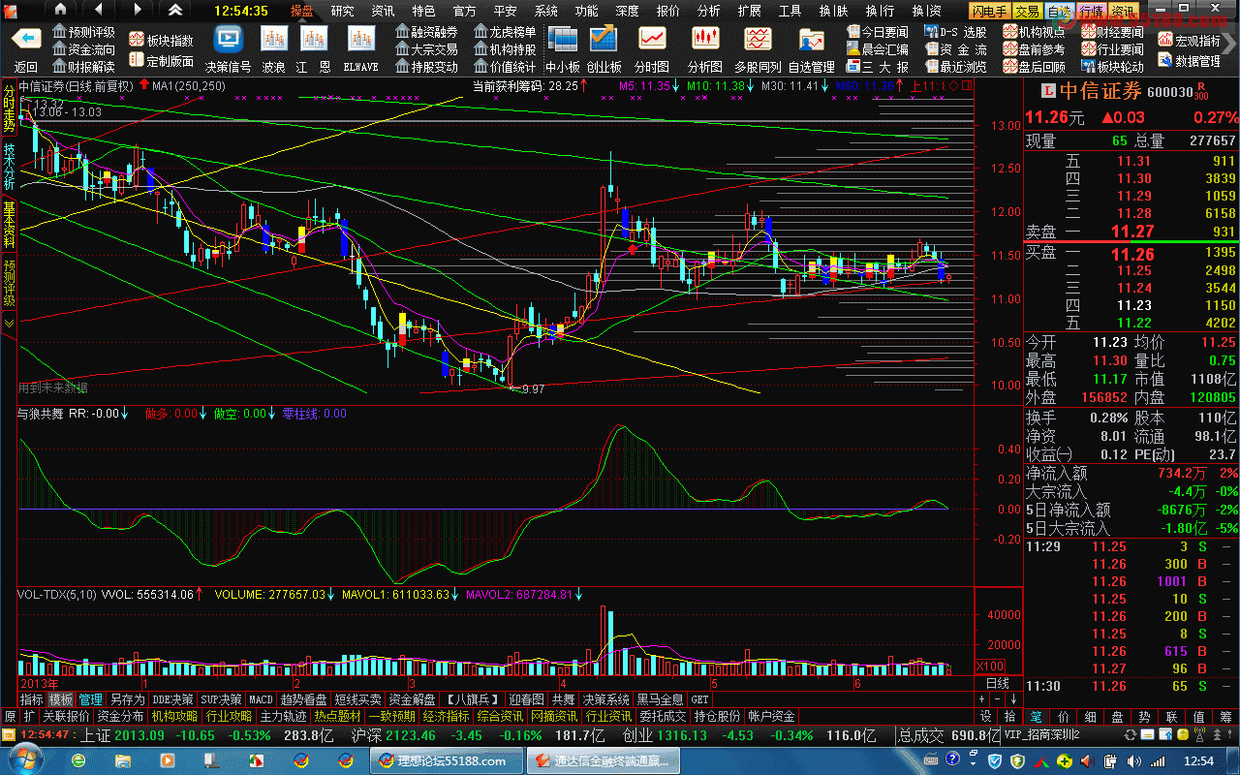Open 宏观指标 toolbar item
1240x775 pixels.
(1190, 41)
